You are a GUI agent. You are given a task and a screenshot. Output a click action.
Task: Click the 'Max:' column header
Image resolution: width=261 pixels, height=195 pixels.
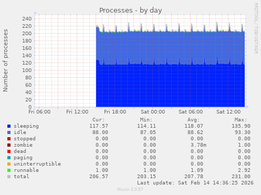[x=241, y=120]
